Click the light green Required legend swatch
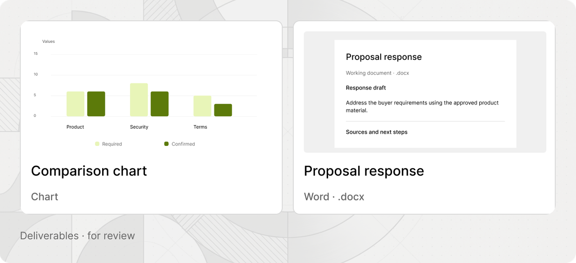Screen dimensions: 576x263 (97, 144)
